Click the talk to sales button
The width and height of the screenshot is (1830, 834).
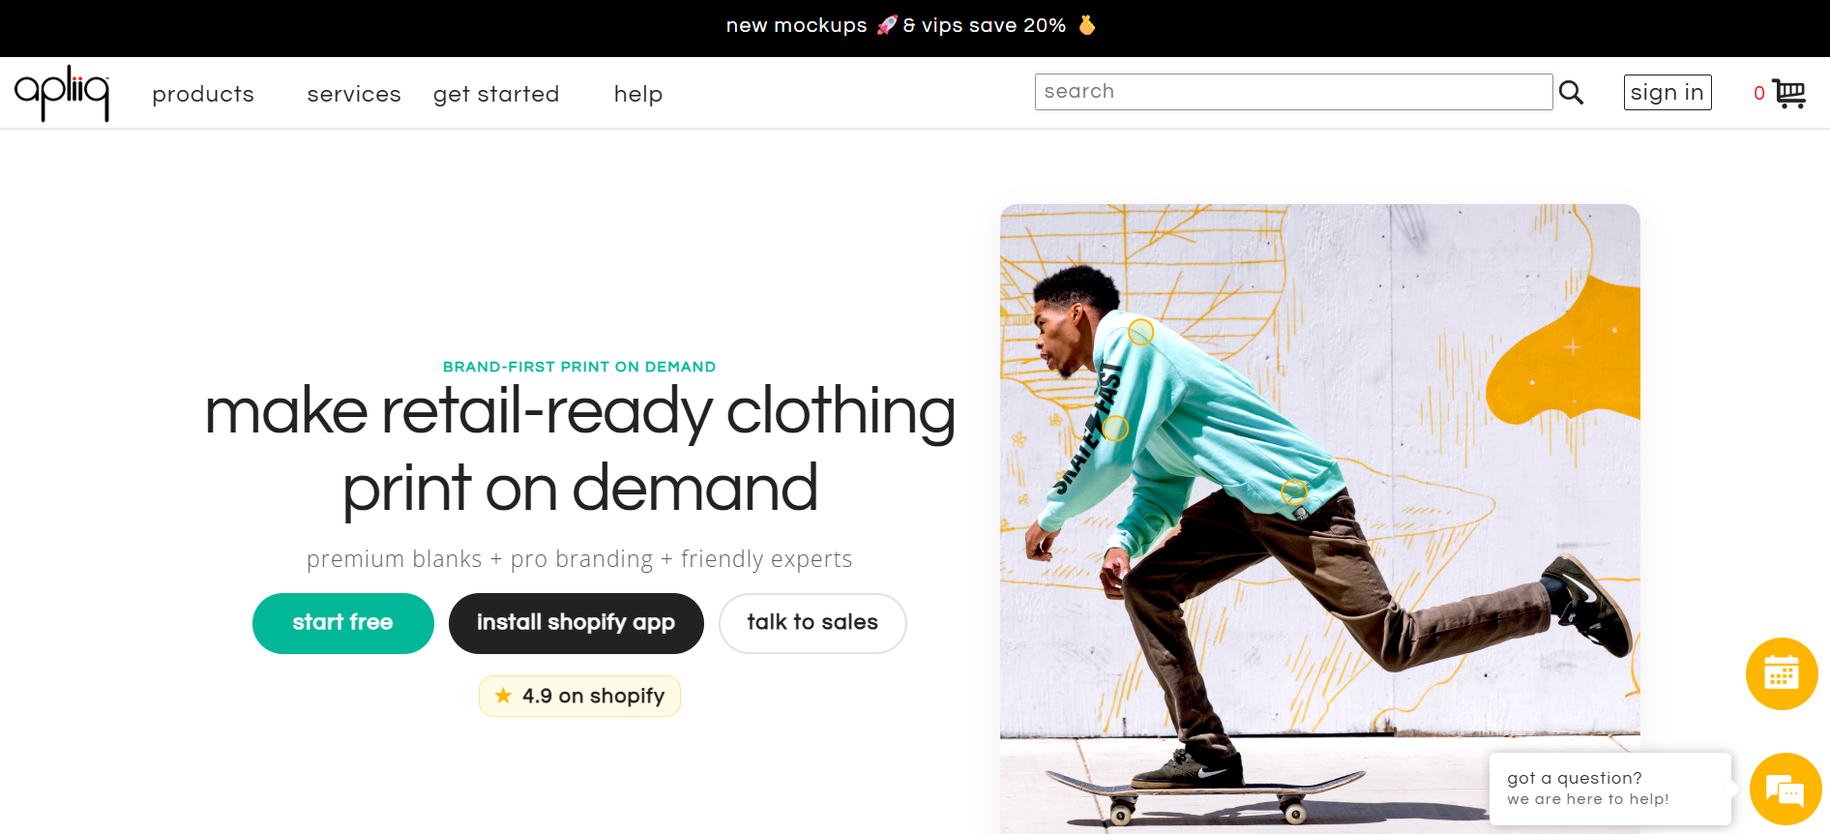pyautogui.click(x=812, y=623)
